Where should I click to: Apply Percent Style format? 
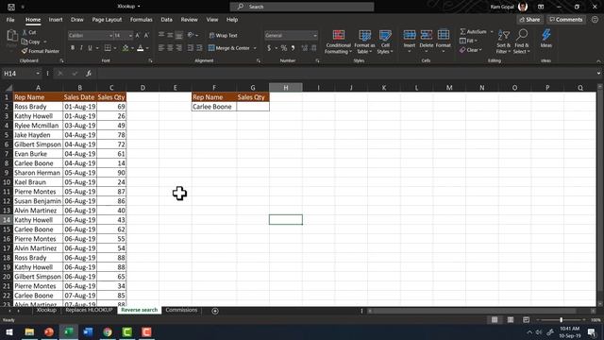click(284, 48)
